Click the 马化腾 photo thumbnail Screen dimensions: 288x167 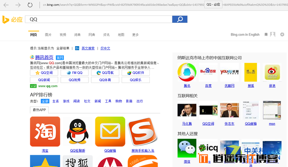coord(187,110)
